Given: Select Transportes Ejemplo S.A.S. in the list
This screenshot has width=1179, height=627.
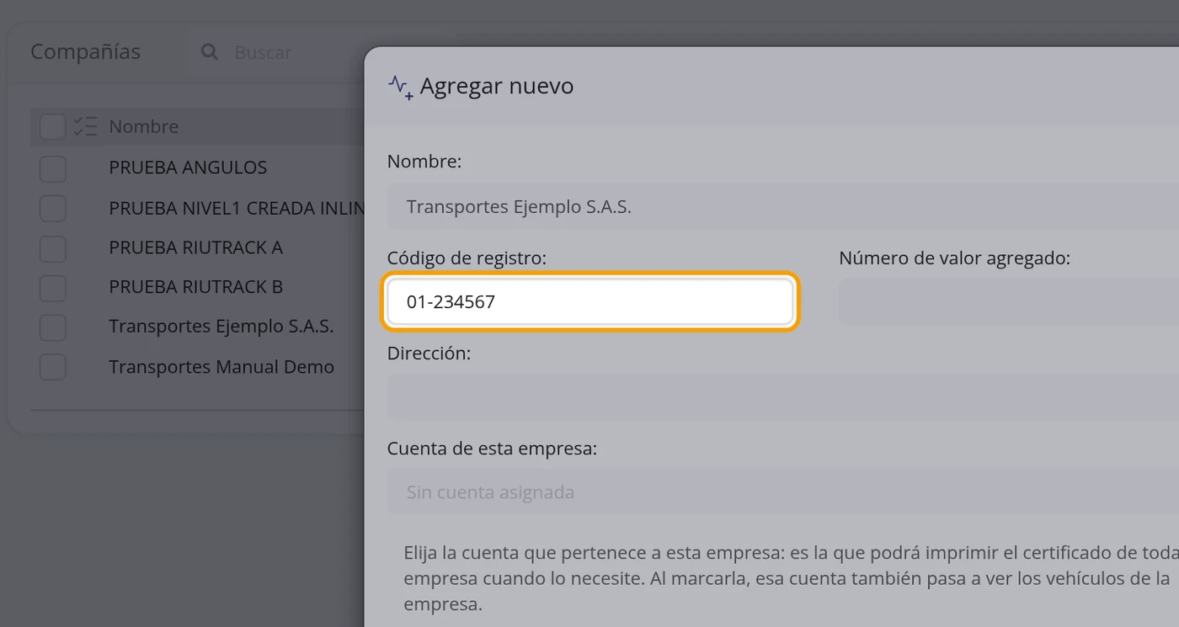Looking at the screenshot, I should click(x=221, y=327).
